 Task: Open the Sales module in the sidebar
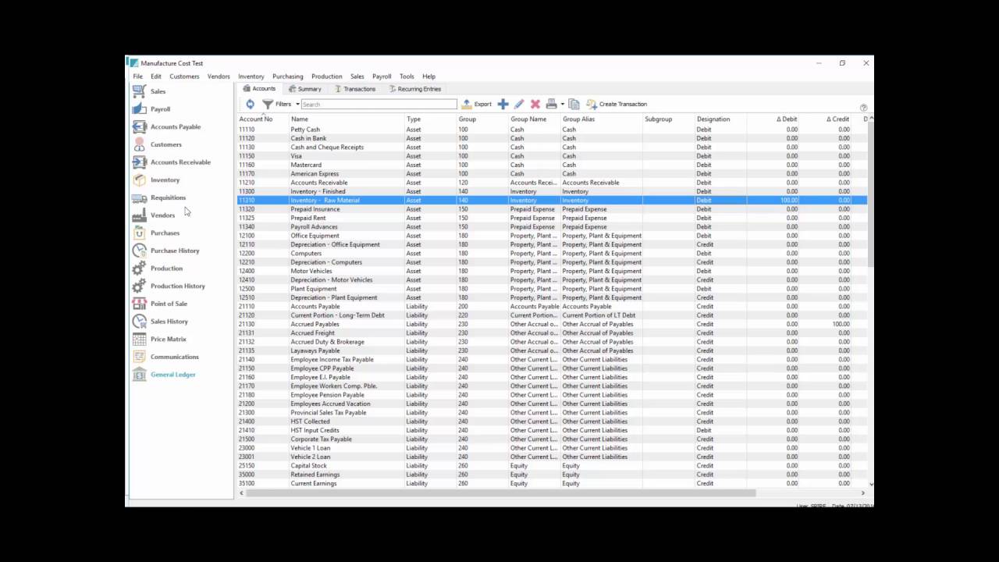(x=158, y=91)
